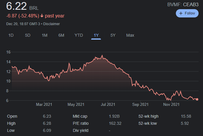Click the 6.22 current price value
The width and height of the screenshot is (203, 136).
(16, 6)
